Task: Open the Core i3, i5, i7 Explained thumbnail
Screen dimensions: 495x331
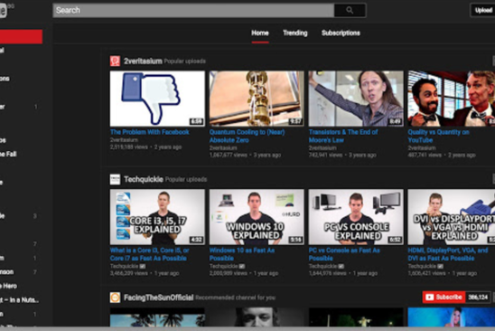Action: pyautogui.click(x=157, y=217)
